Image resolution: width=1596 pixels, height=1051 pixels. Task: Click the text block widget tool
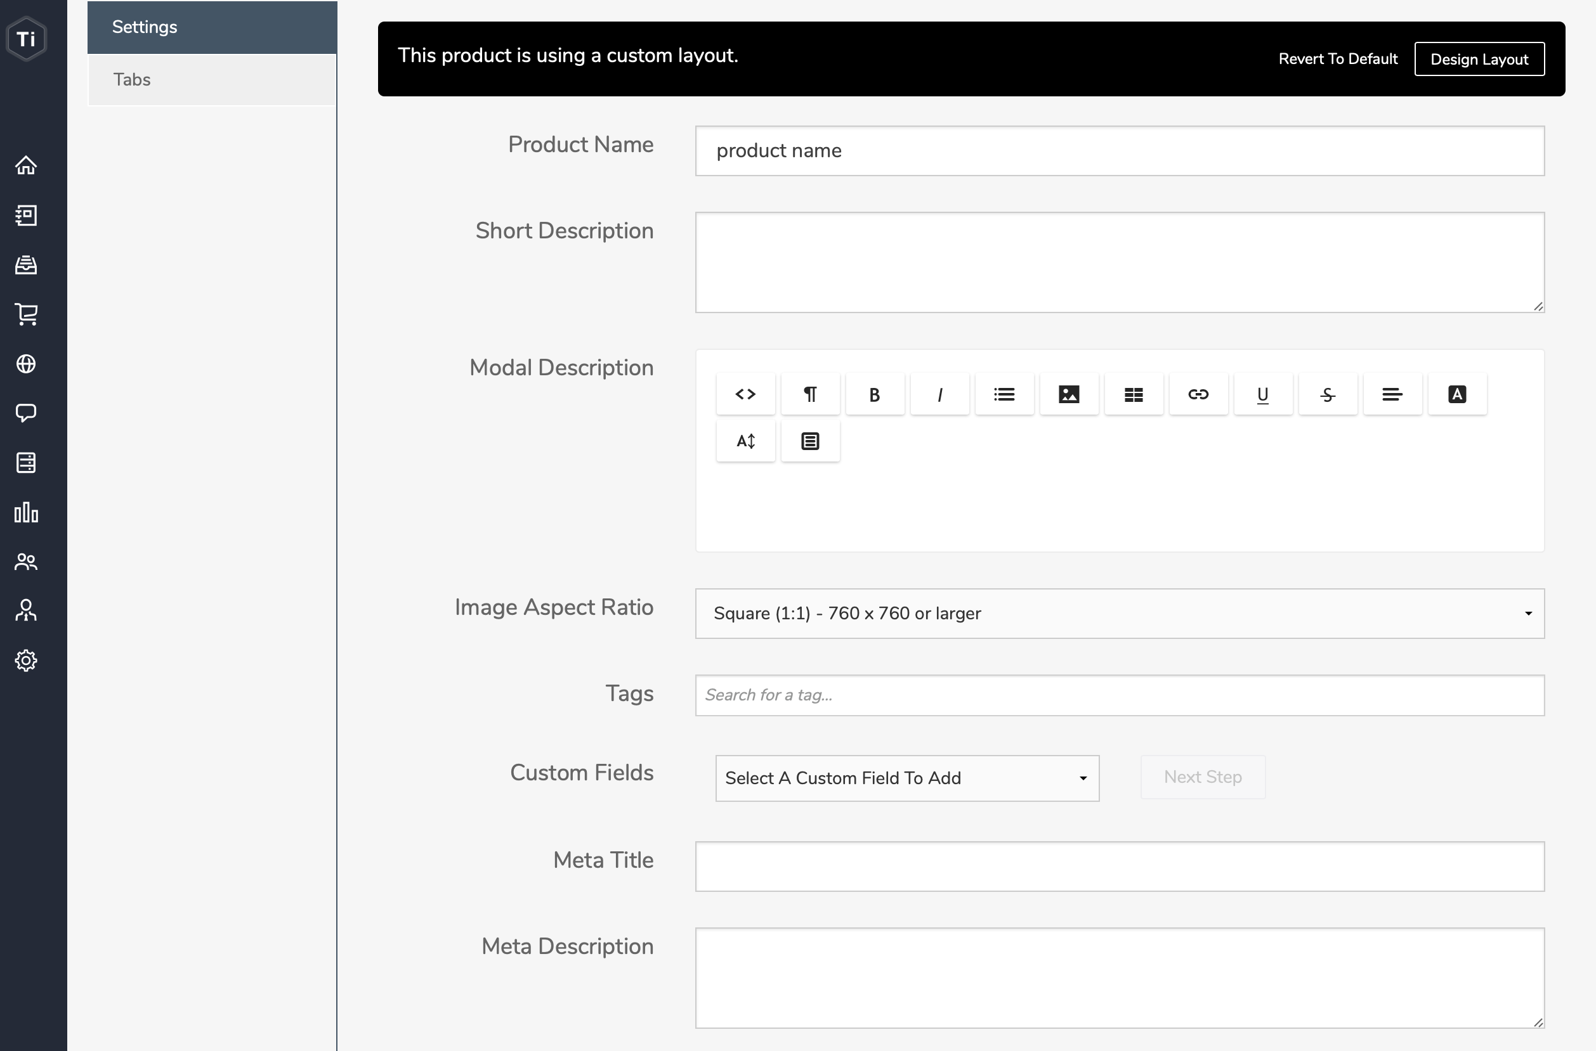point(810,441)
